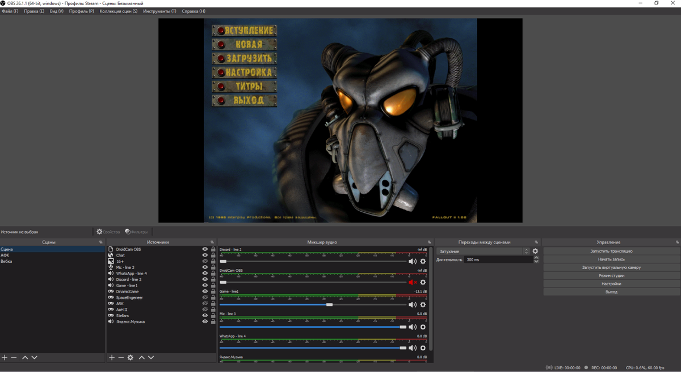Click the Discord - line 2 volume slider handle
This screenshot has height=372, width=681.
point(223,262)
